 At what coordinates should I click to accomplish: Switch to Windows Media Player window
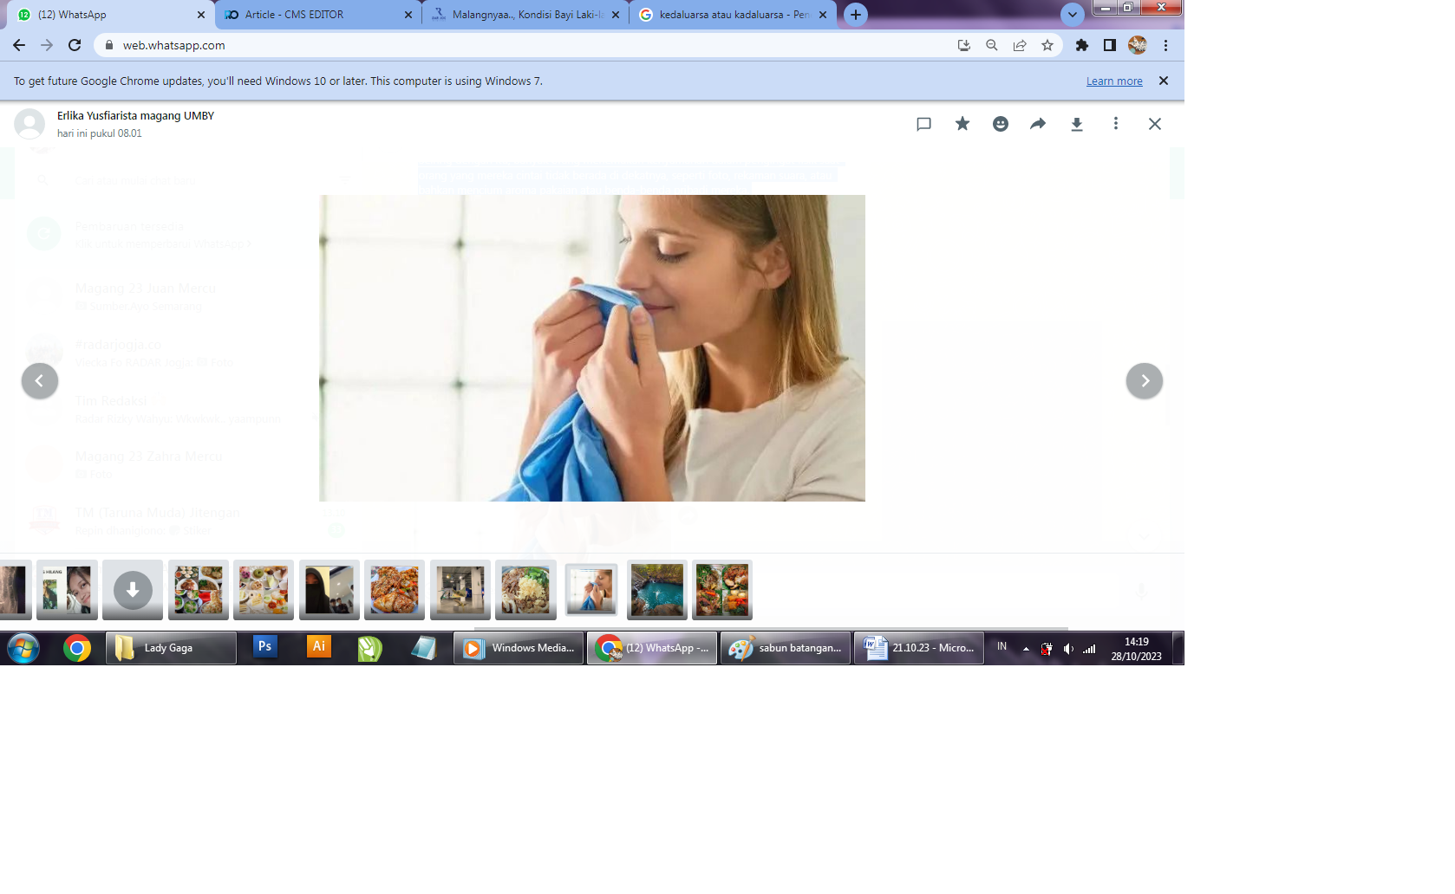coord(519,648)
